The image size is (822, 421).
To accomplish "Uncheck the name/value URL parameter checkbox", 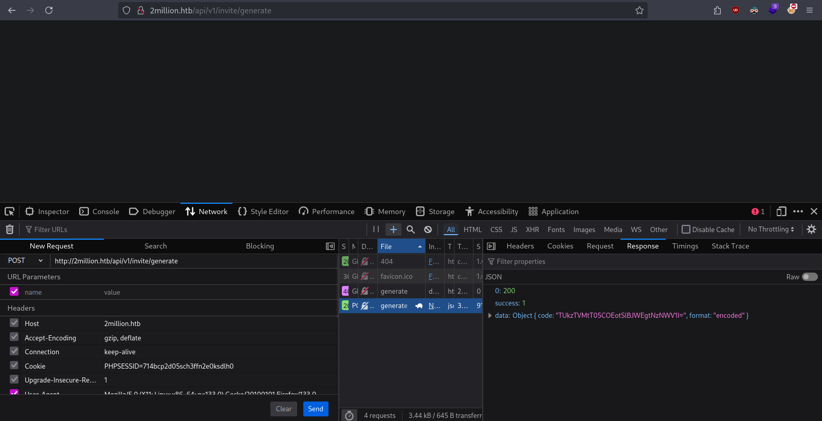I will pyautogui.click(x=14, y=292).
